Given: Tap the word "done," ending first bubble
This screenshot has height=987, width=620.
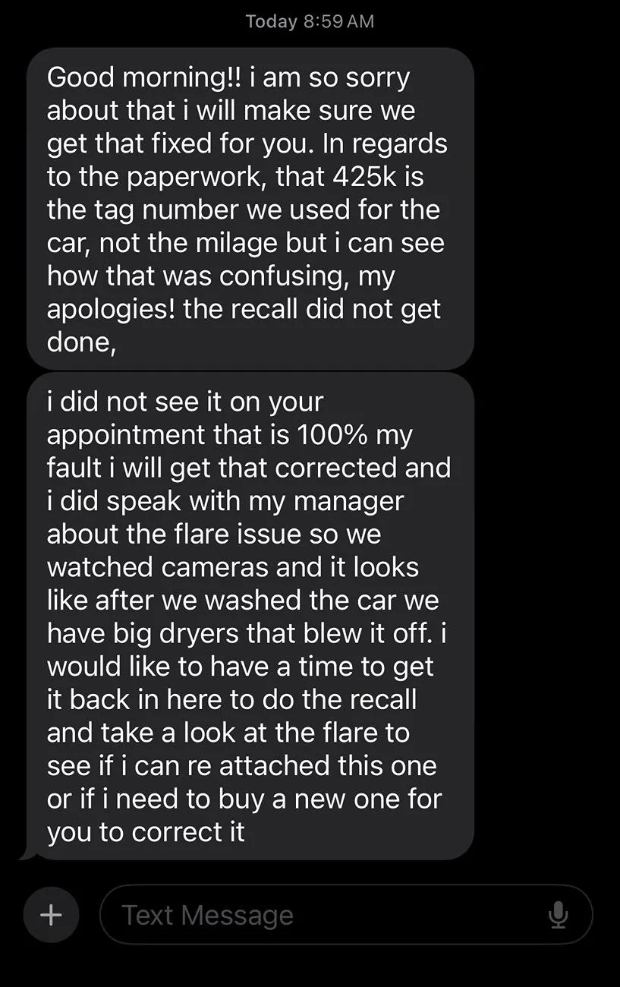Looking at the screenshot, I should [82, 342].
